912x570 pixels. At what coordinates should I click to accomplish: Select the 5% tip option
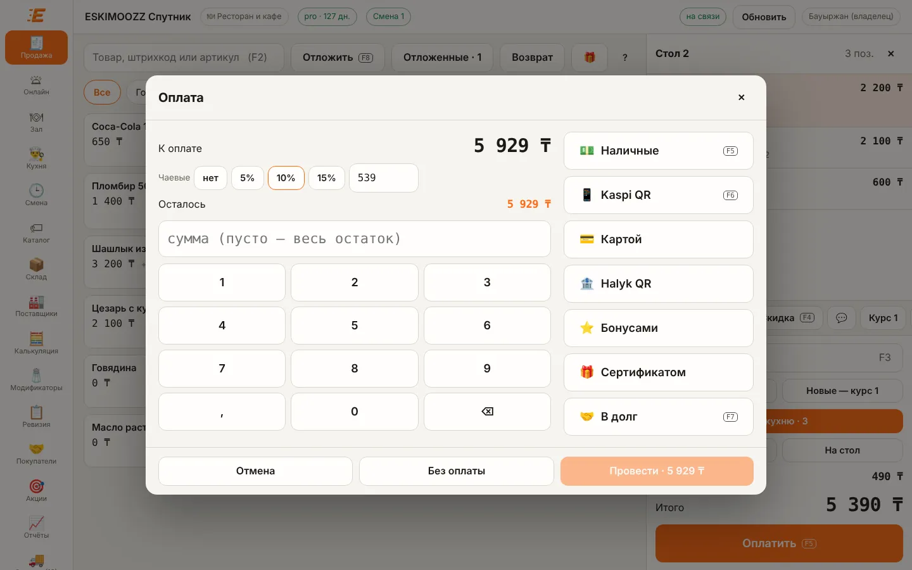(247, 178)
